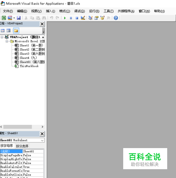The image size is (176, 178).
Task: Open Object Browser toolbar icon
Action: 102,18
